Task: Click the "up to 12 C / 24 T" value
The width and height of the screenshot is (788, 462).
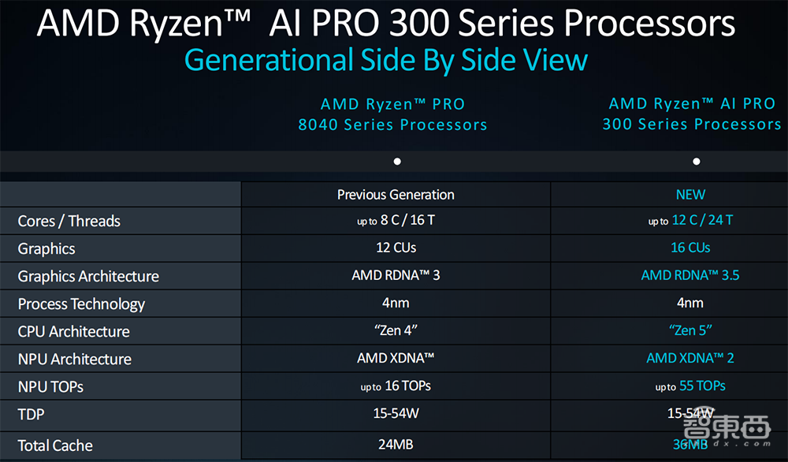Action: [x=690, y=221]
